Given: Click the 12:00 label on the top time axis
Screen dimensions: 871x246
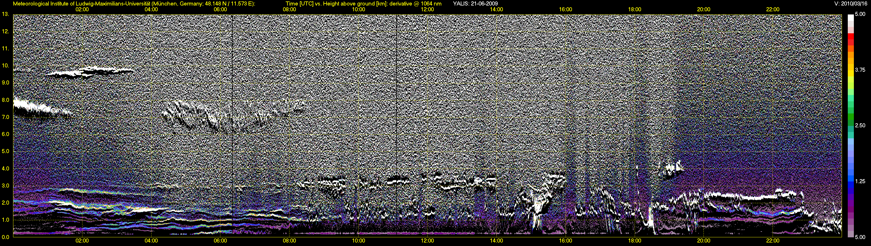Looking at the screenshot, I should point(427,10).
